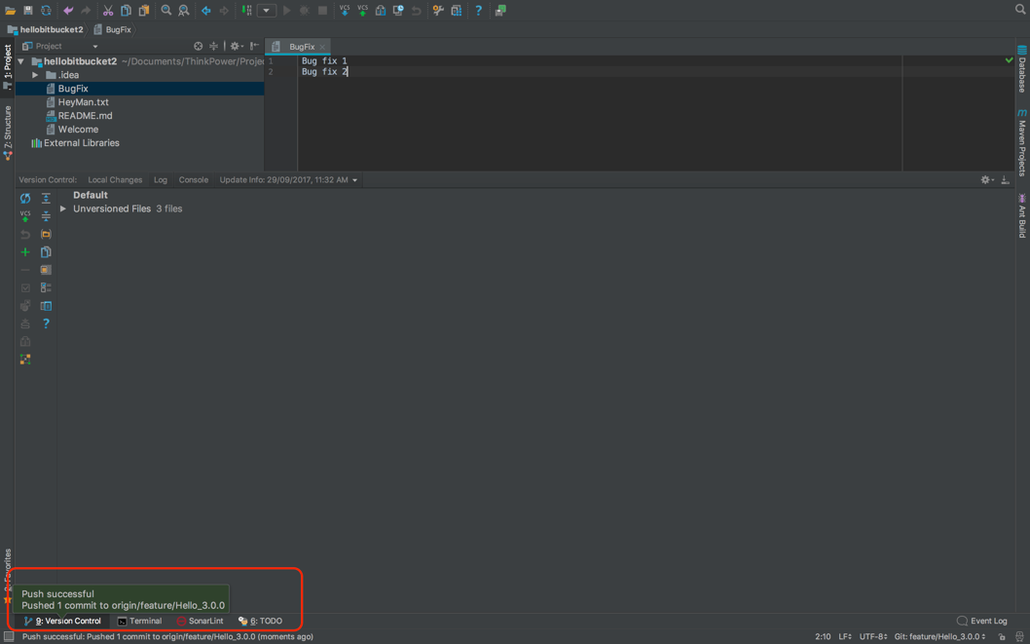The image size is (1030, 644).
Task: Click the Show Local Changes as UML icon
Action: 25,360
